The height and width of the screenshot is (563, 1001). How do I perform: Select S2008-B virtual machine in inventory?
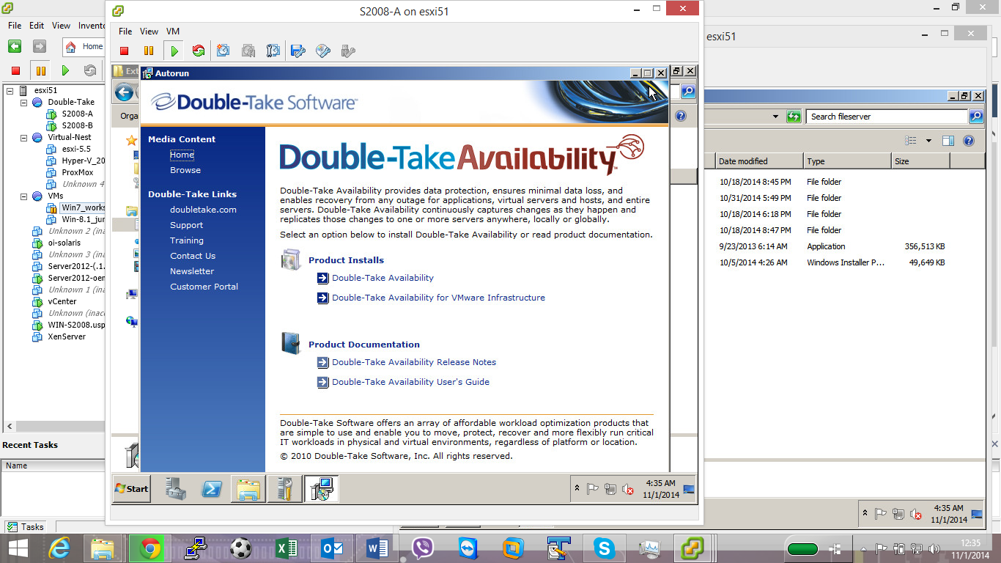click(77, 125)
